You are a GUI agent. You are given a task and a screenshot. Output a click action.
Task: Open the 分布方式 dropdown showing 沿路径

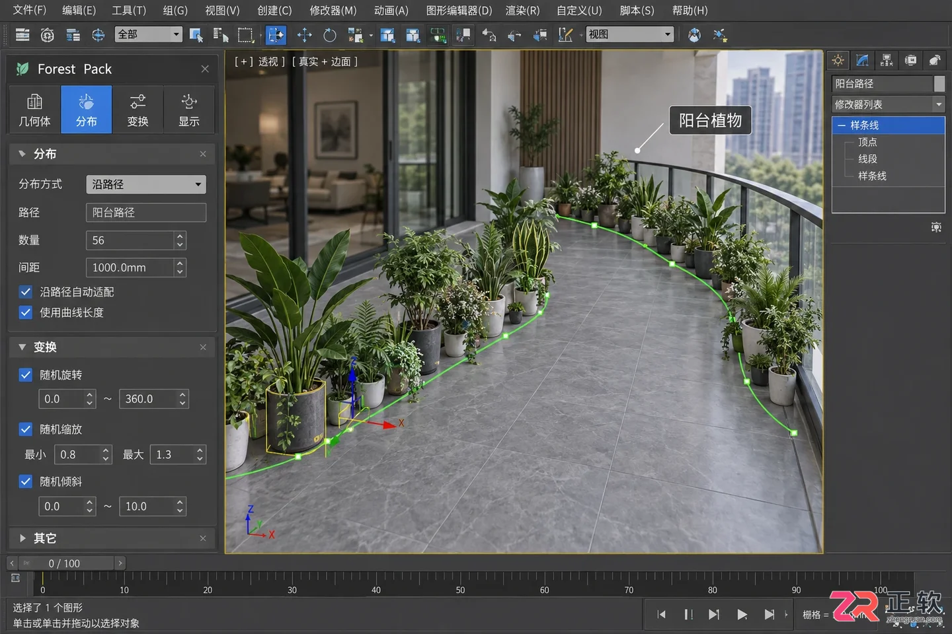(x=146, y=184)
